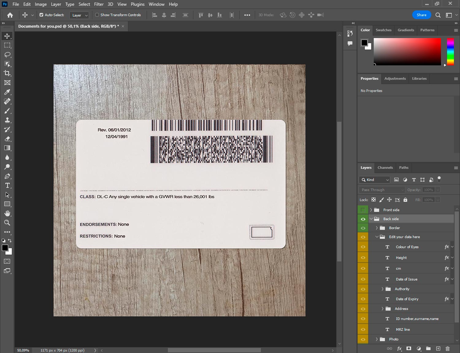Click the Share button
Screen dimensions: 460x353
tap(421, 15)
